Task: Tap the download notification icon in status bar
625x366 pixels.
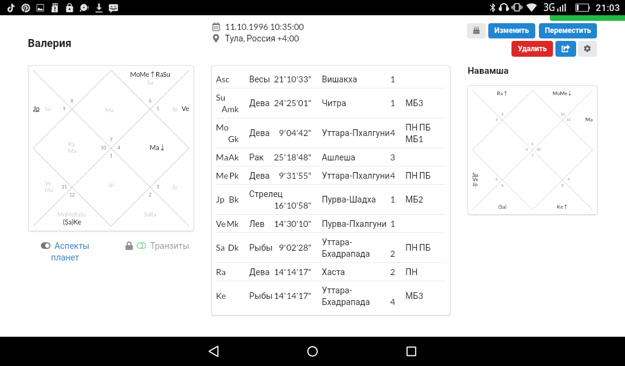Action: [x=99, y=7]
